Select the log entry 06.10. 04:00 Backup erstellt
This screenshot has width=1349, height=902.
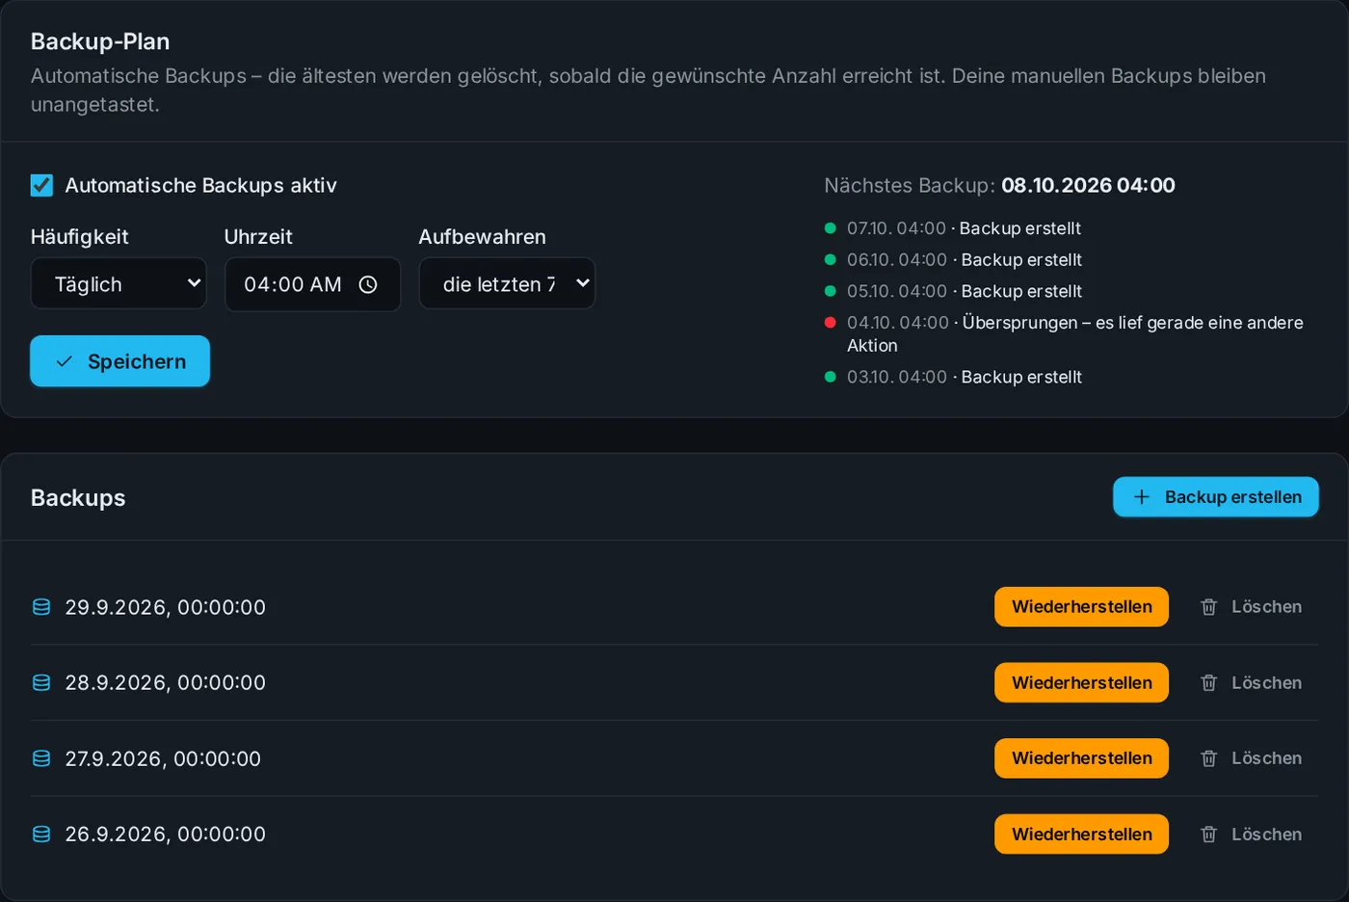tap(965, 259)
